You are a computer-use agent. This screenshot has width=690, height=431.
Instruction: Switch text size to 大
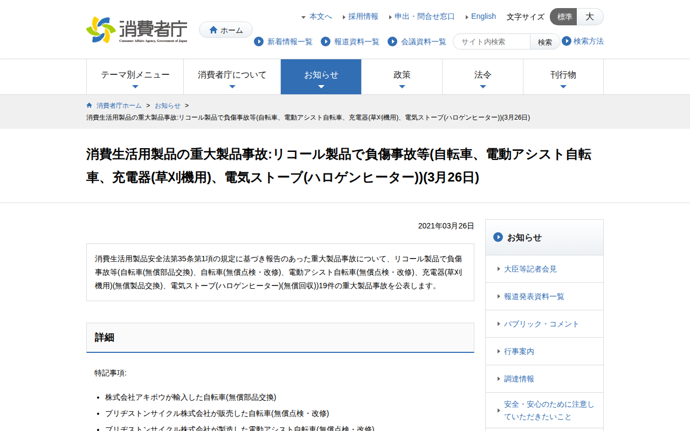590,17
